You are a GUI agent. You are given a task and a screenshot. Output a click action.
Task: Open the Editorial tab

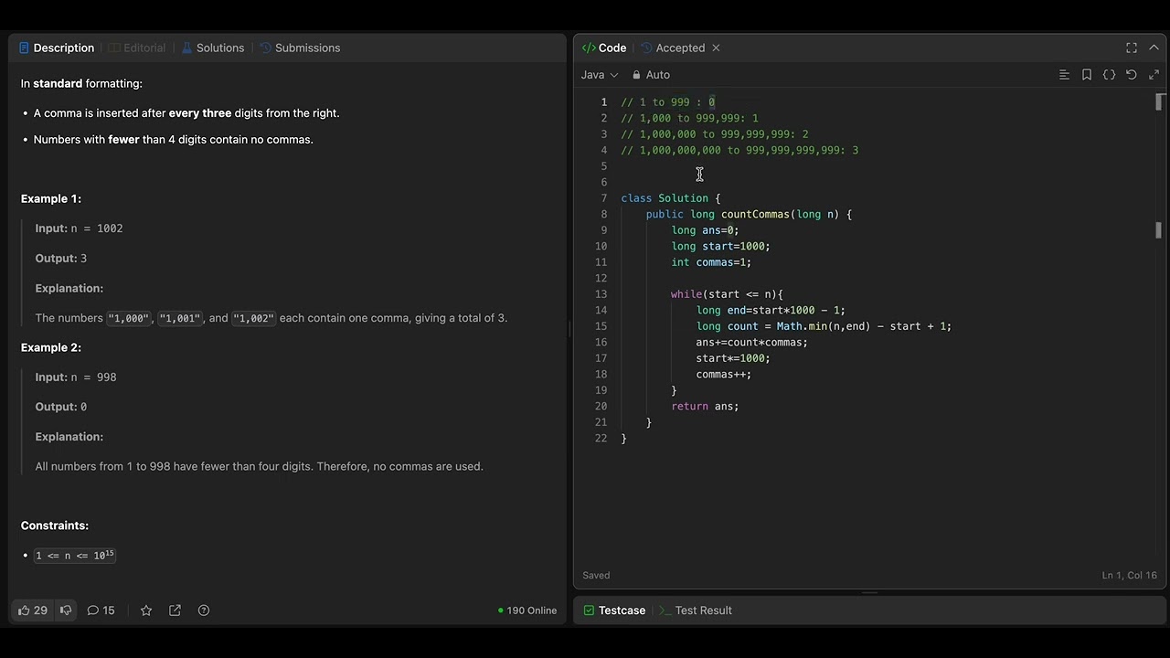[137, 48]
